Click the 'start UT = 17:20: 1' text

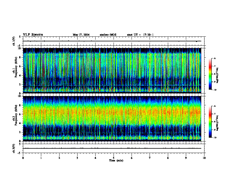[140, 35]
